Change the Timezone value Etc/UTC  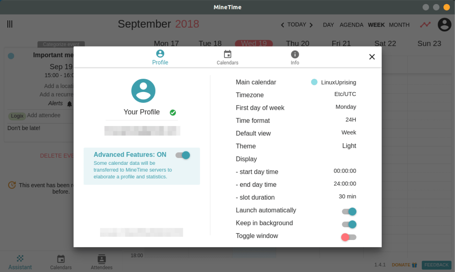(x=345, y=94)
